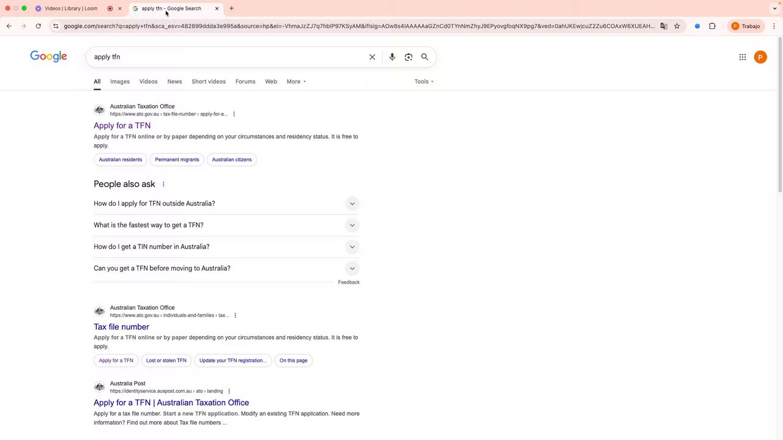Open a new browser tab
The width and height of the screenshot is (783, 440).
(231, 9)
